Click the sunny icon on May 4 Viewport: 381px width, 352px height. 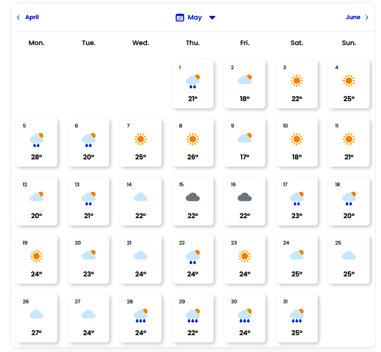tap(349, 81)
